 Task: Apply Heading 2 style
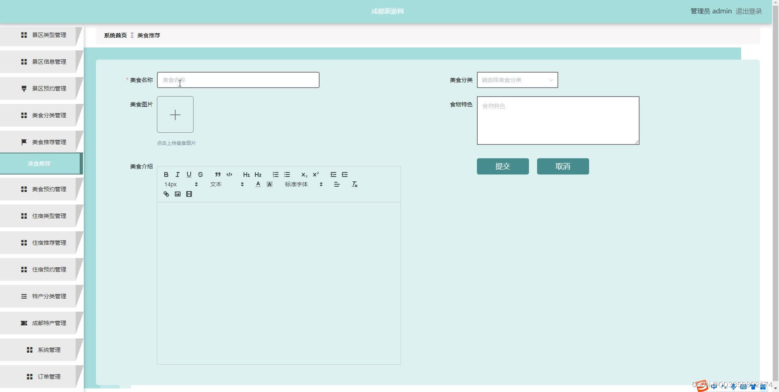tap(258, 174)
